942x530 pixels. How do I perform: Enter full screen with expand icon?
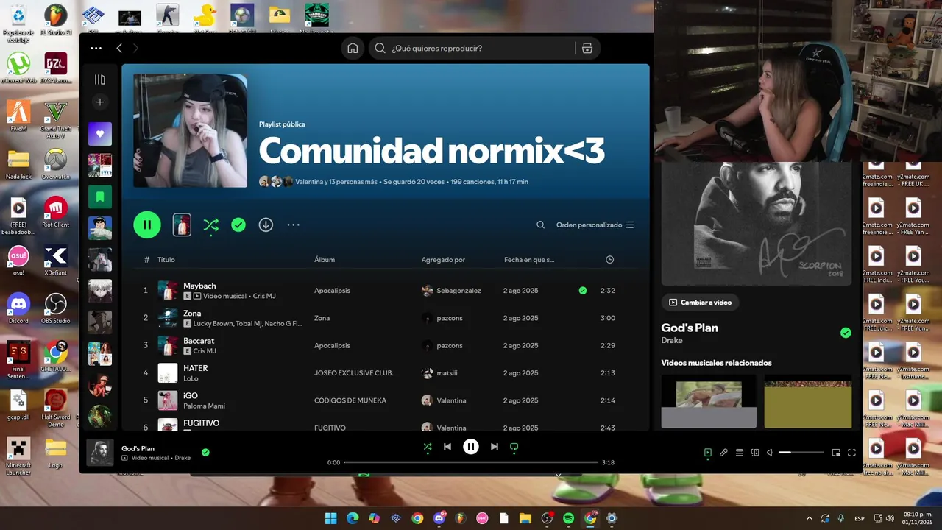coord(851,453)
